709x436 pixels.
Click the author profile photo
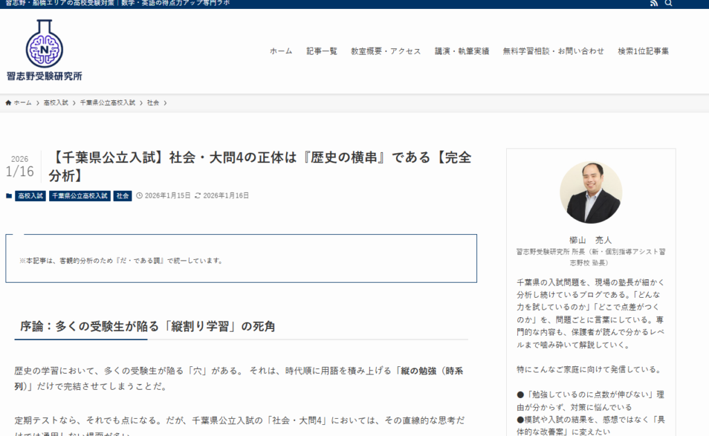(x=591, y=192)
